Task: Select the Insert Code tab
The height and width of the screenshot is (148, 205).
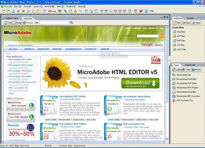Action: pyautogui.click(x=190, y=65)
